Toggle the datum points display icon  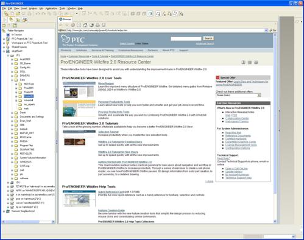[169, 13]
